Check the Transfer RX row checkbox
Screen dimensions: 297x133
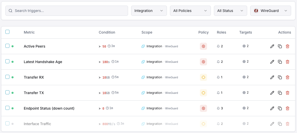click(x=7, y=77)
